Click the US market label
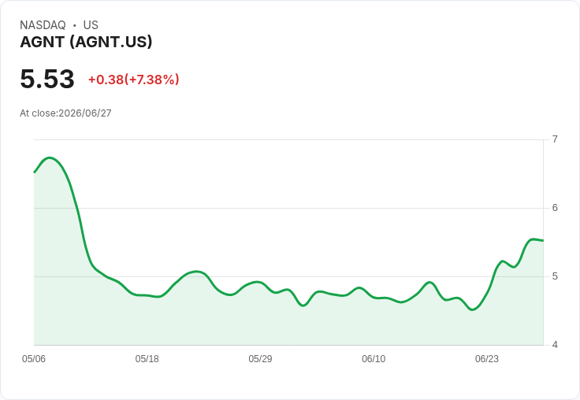Screen dimensions: 580x400 (91, 24)
